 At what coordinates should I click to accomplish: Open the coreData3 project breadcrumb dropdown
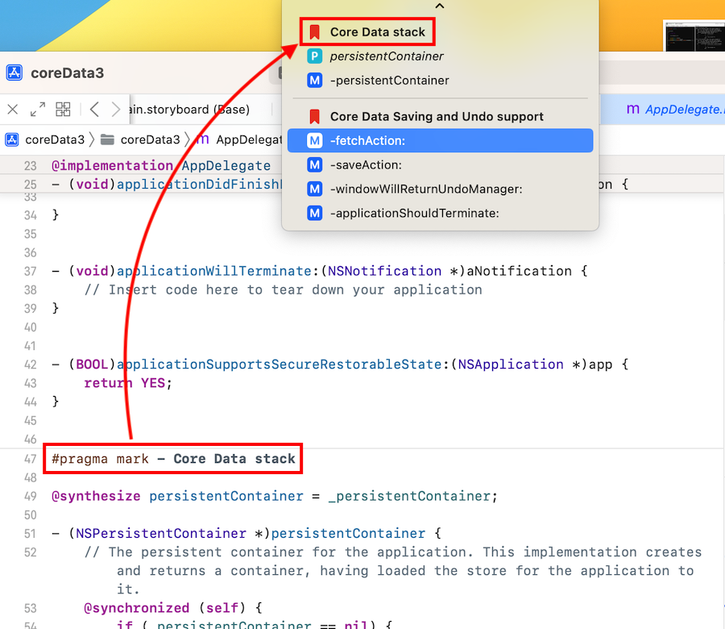click(54, 140)
